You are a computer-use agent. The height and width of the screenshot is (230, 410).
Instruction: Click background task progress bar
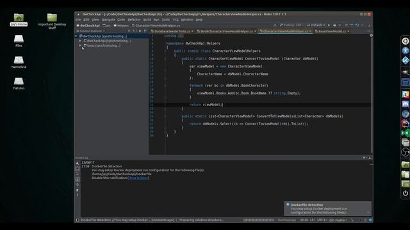(x=258, y=220)
